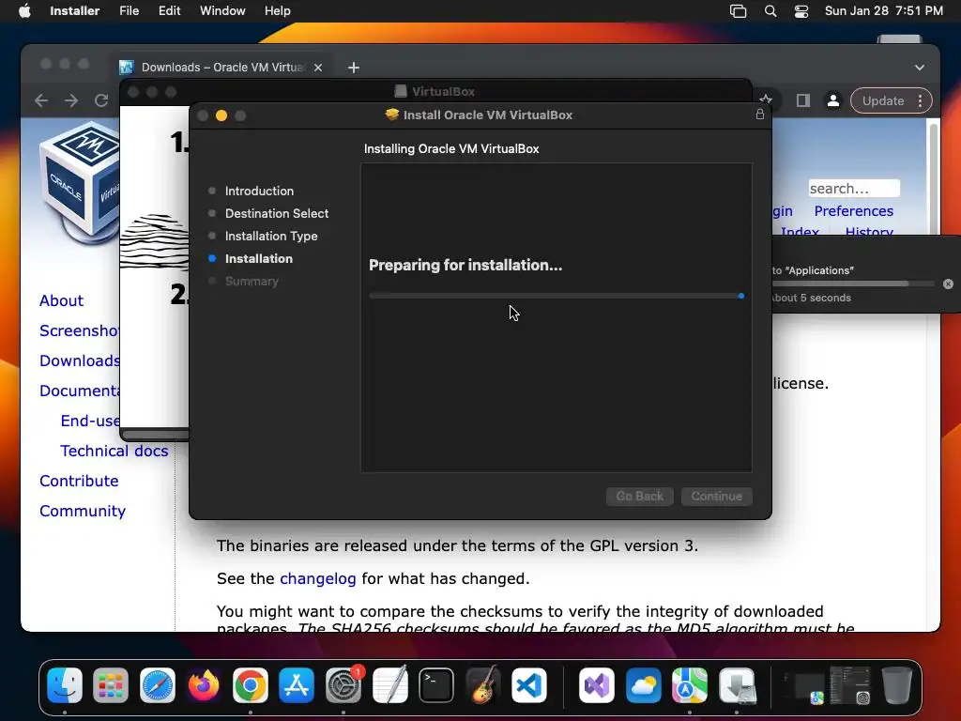
Task: Open the Contribute link
Action: coord(79,481)
